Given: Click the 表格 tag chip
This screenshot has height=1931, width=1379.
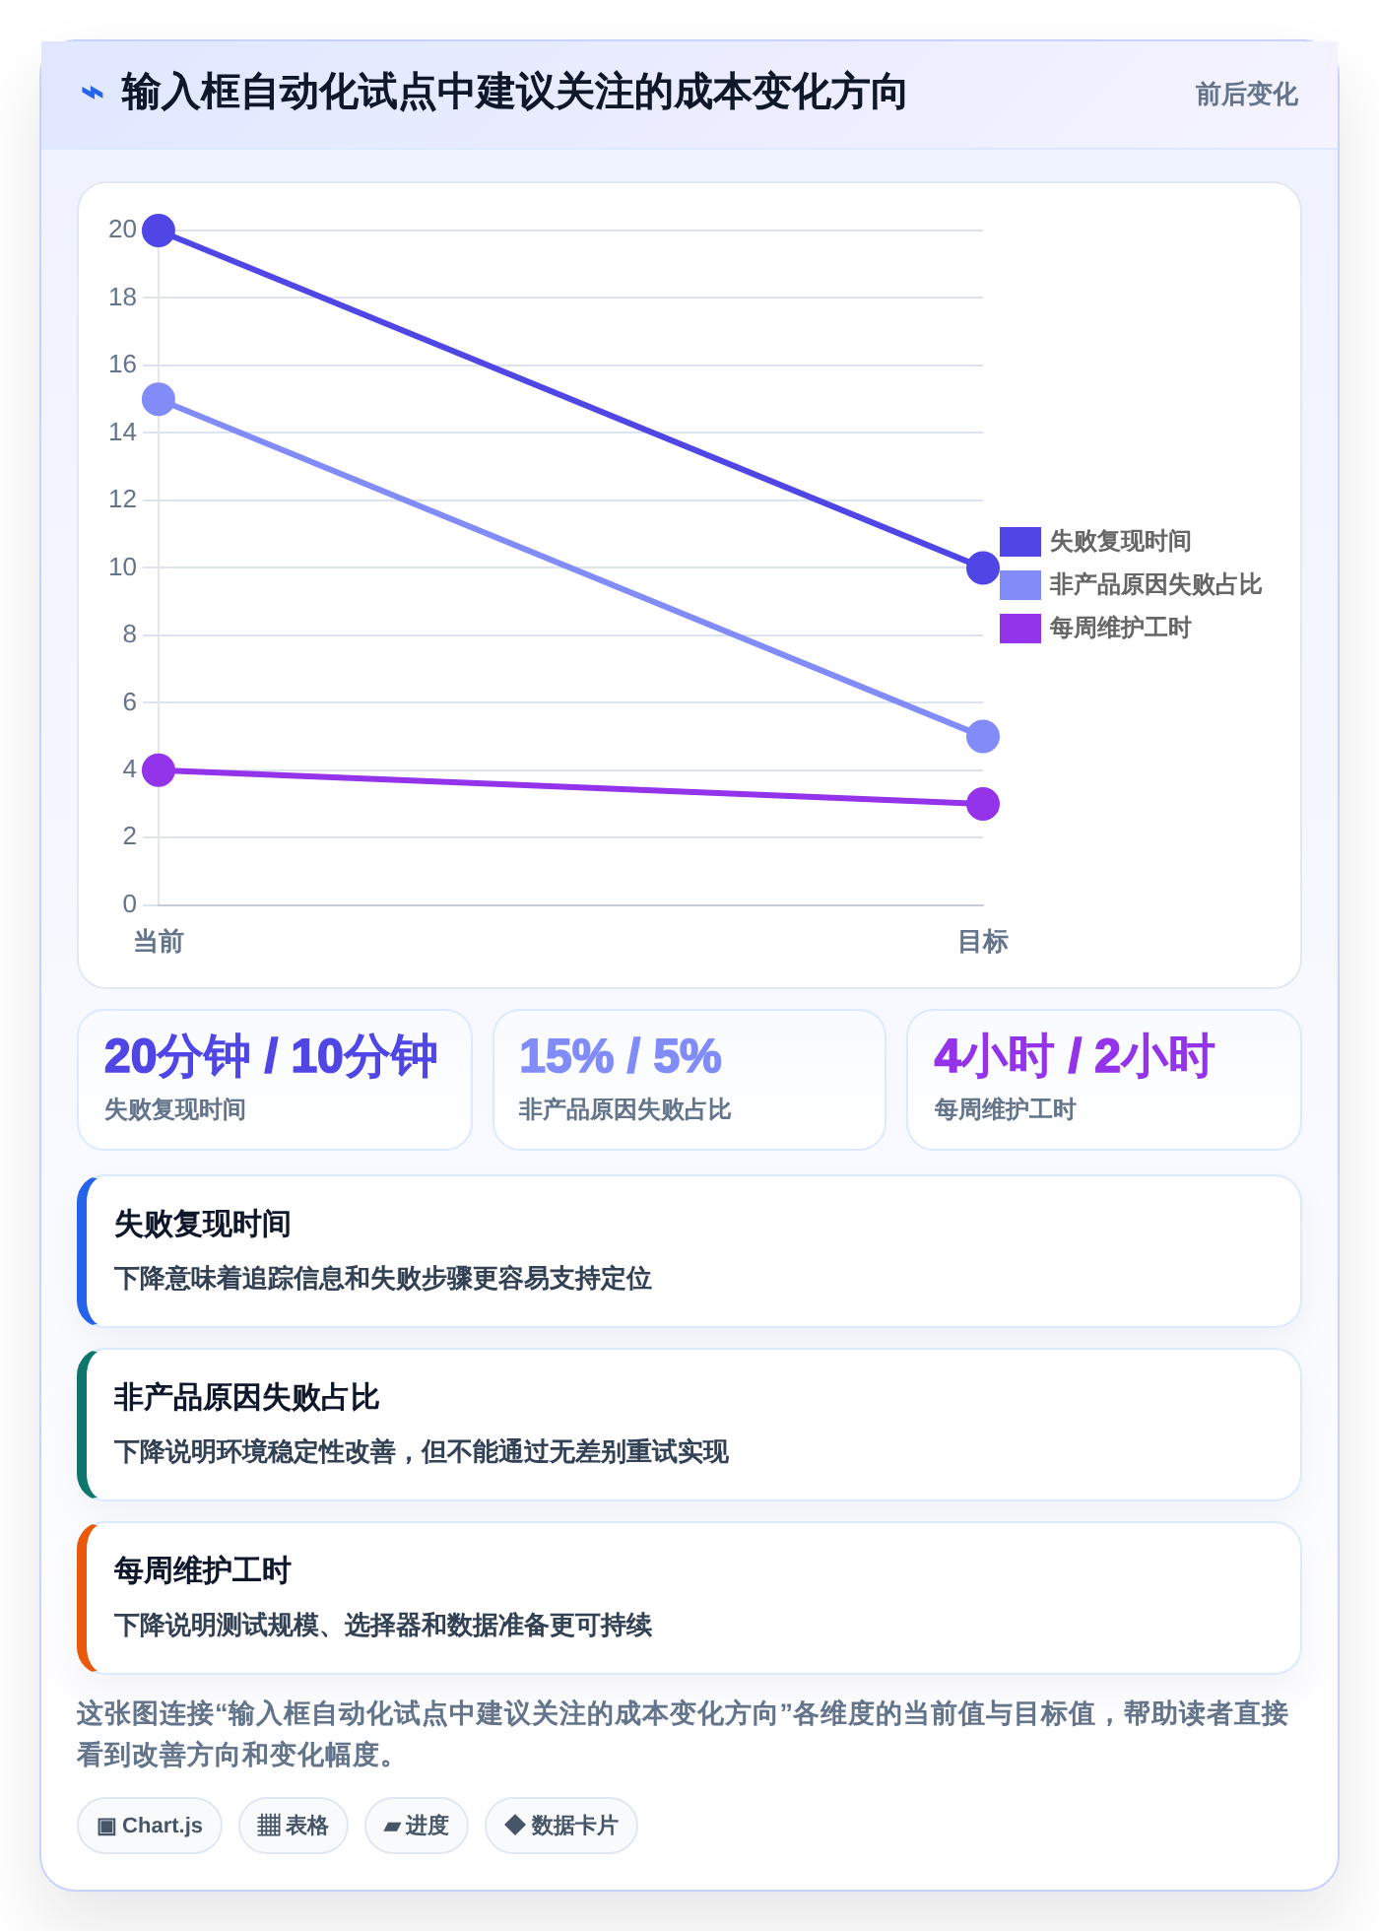Looking at the screenshot, I should pos(293,1826).
